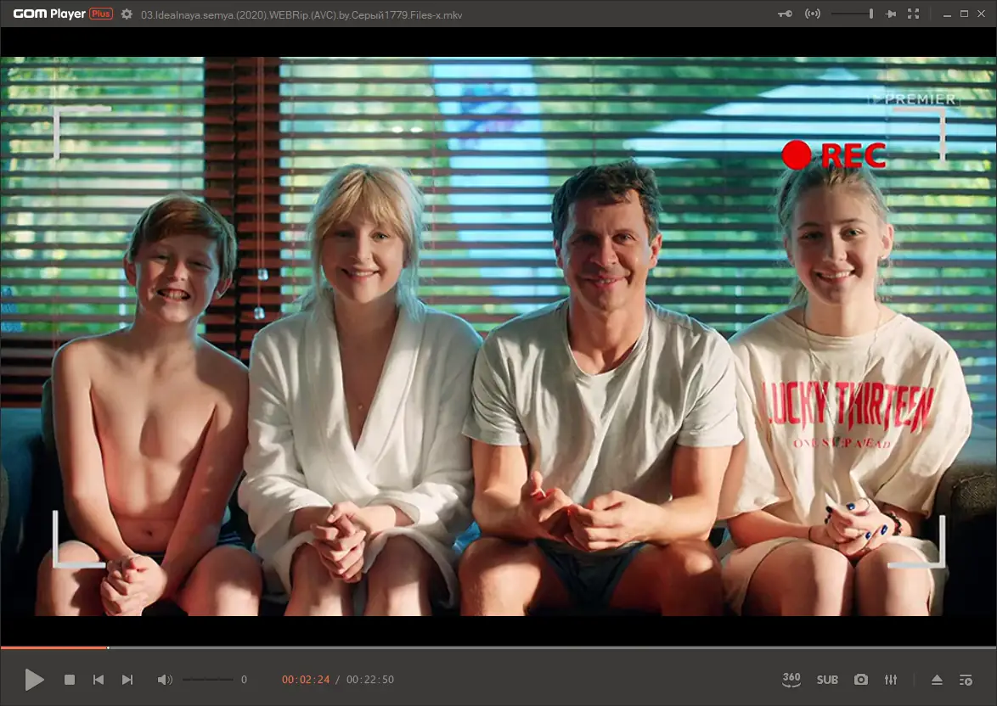Start video playback with play button
The width and height of the screenshot is (997, 706).
point(34,680)
